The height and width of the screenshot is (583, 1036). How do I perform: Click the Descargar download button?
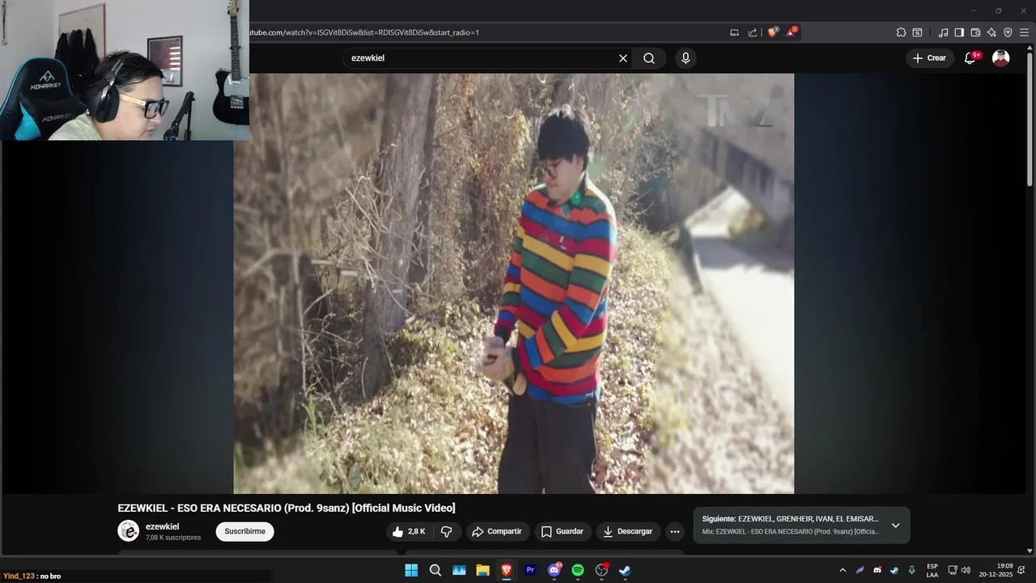(x=628, y=532)
